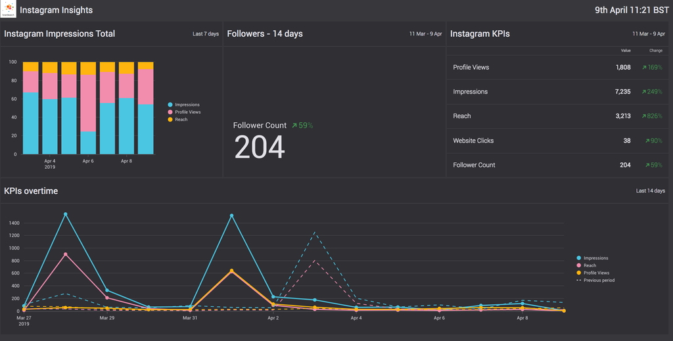Click the Brandwatch logo in the header
This screenshot has width=673, height=341.
9,10
